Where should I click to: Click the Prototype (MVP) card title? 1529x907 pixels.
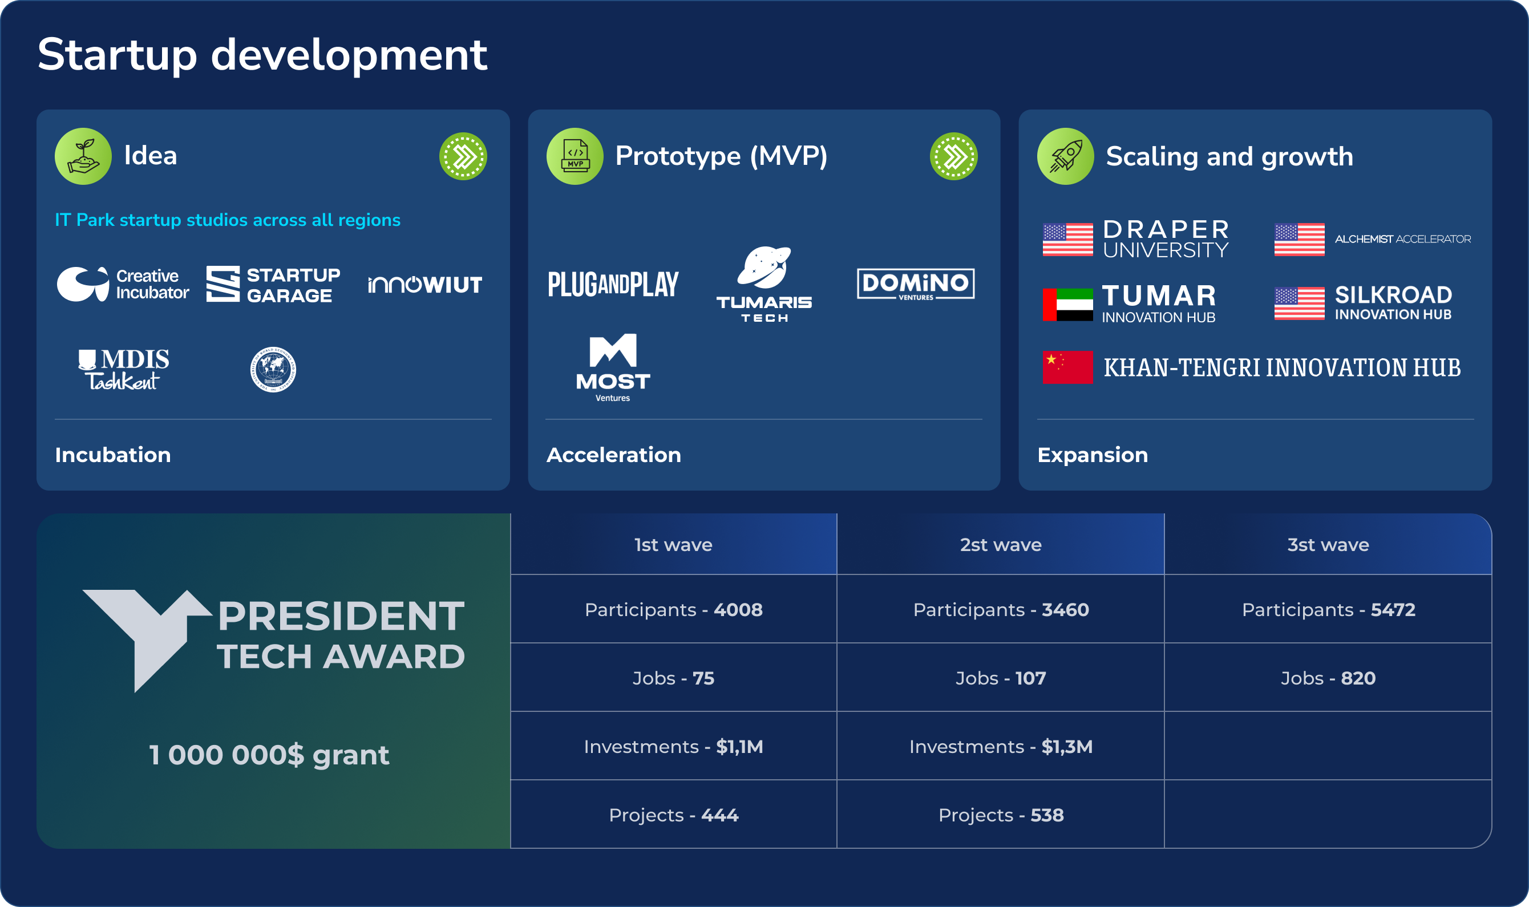click(721, 156)
